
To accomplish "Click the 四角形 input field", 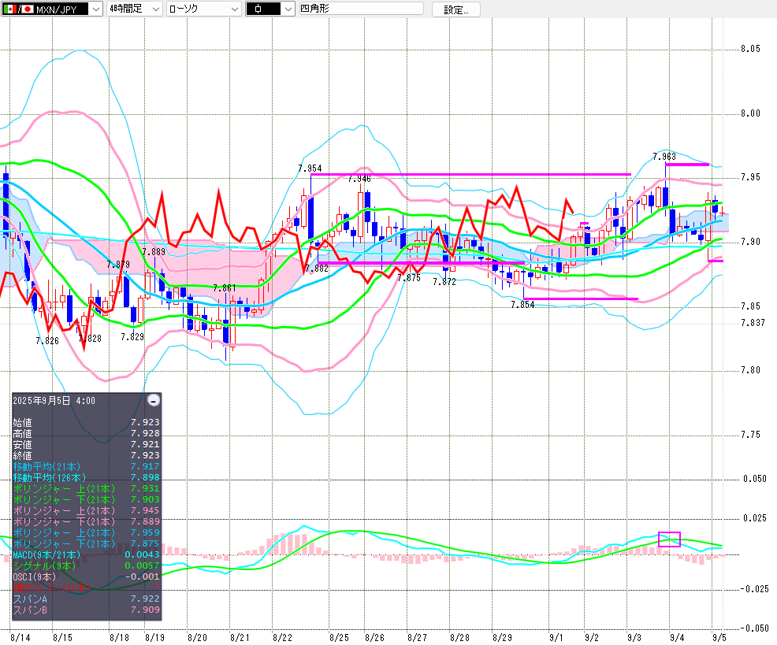I will click(361, 9).
